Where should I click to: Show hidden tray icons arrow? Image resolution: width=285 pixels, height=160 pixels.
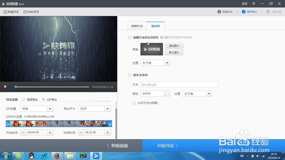[x=248, y=156]
